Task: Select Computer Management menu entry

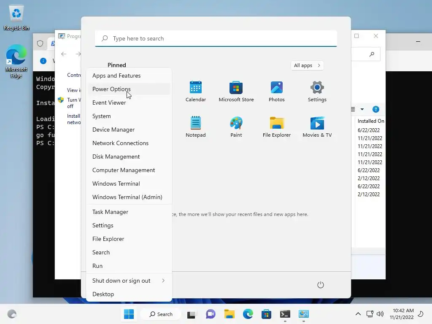Action: pos(129,170)
